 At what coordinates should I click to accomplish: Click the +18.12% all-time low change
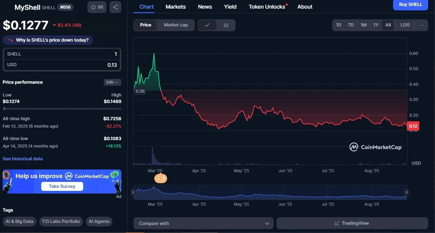click(113, 146)
